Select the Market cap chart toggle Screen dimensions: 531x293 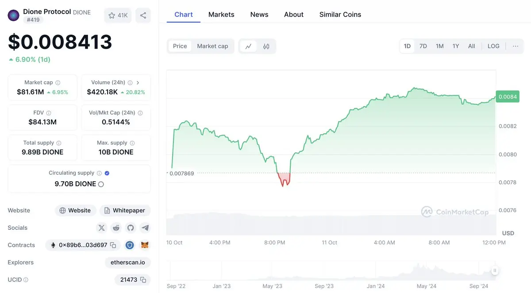(x=212, y=46)
